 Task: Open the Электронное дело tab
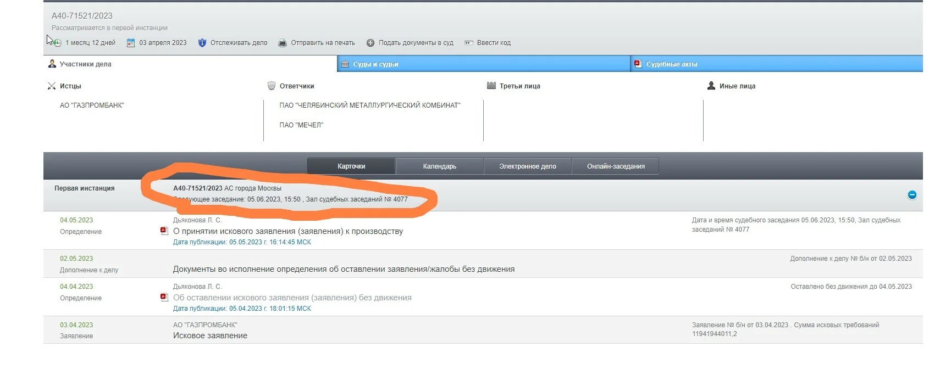(x=528, y=166)
